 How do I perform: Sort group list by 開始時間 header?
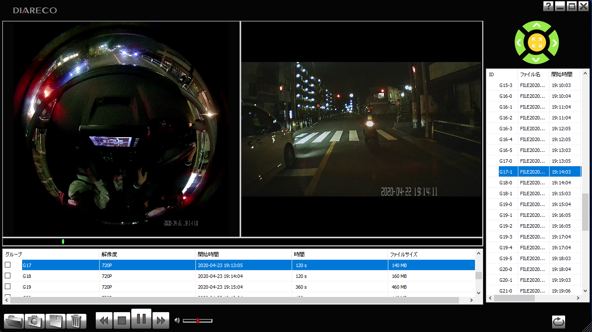click(x=244, y=255)
